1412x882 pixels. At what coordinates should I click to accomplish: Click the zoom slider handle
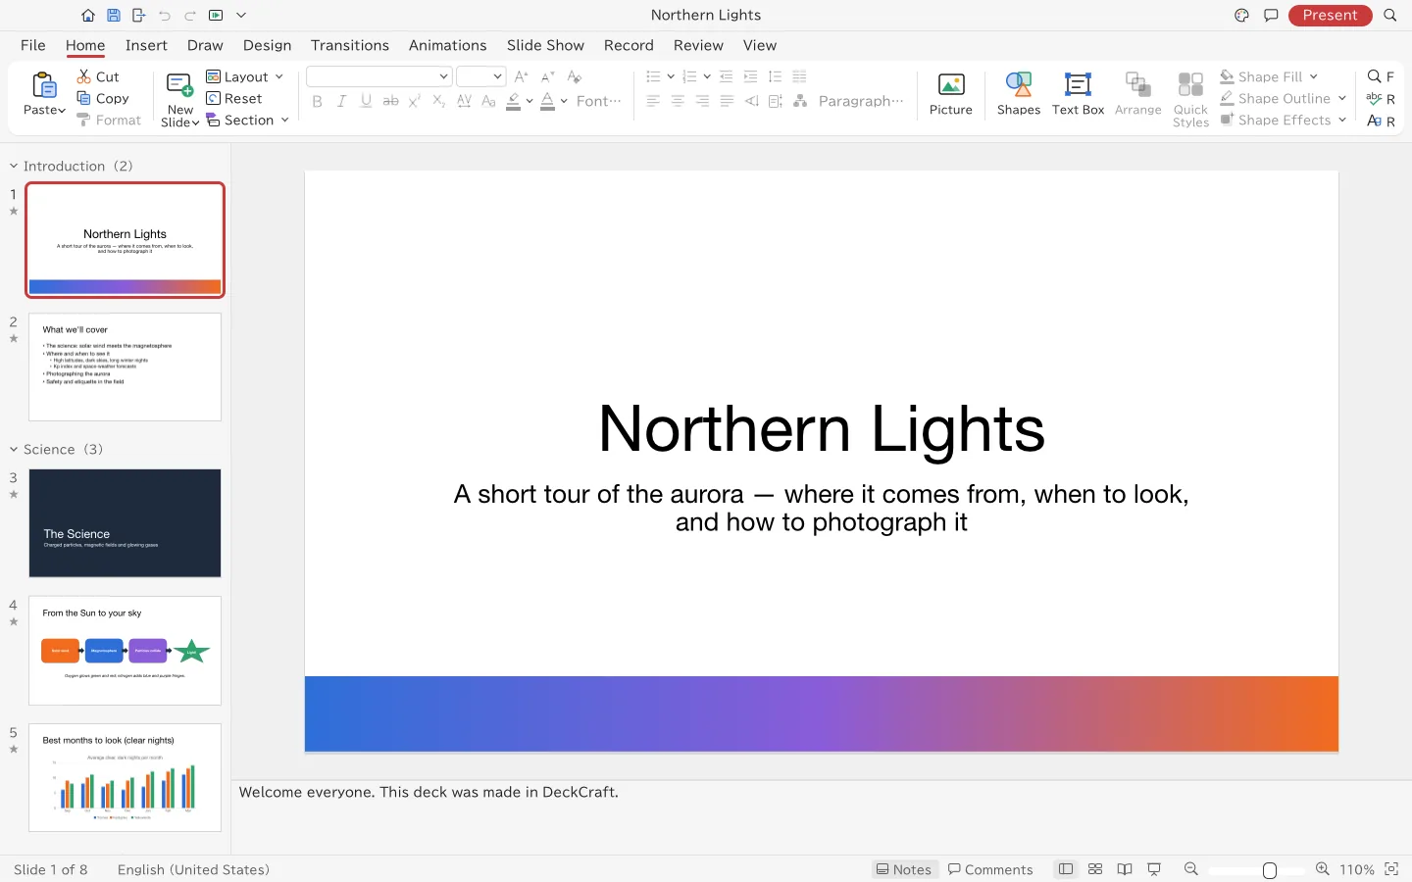(1270, 870)
